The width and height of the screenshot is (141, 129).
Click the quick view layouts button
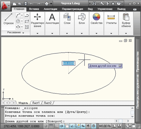pyautogui.click(x=114, y=126)
